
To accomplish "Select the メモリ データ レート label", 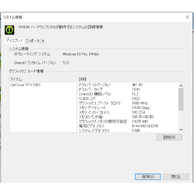I will point(93,108).
